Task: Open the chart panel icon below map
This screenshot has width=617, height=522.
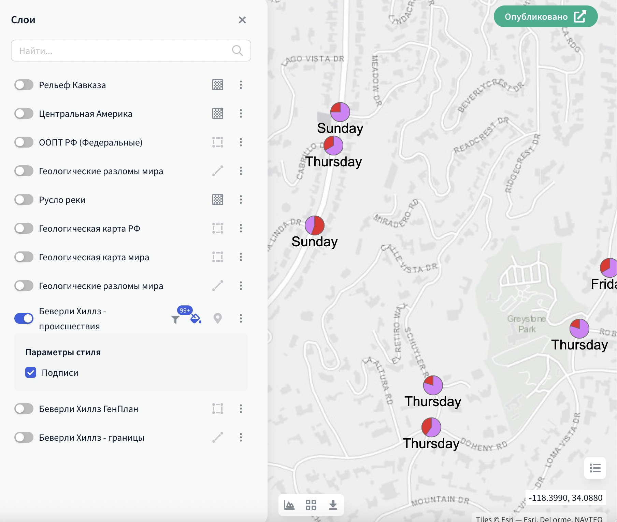Action: point(289,505)
